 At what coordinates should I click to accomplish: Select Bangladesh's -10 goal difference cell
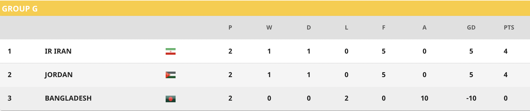tap(471, 98)
